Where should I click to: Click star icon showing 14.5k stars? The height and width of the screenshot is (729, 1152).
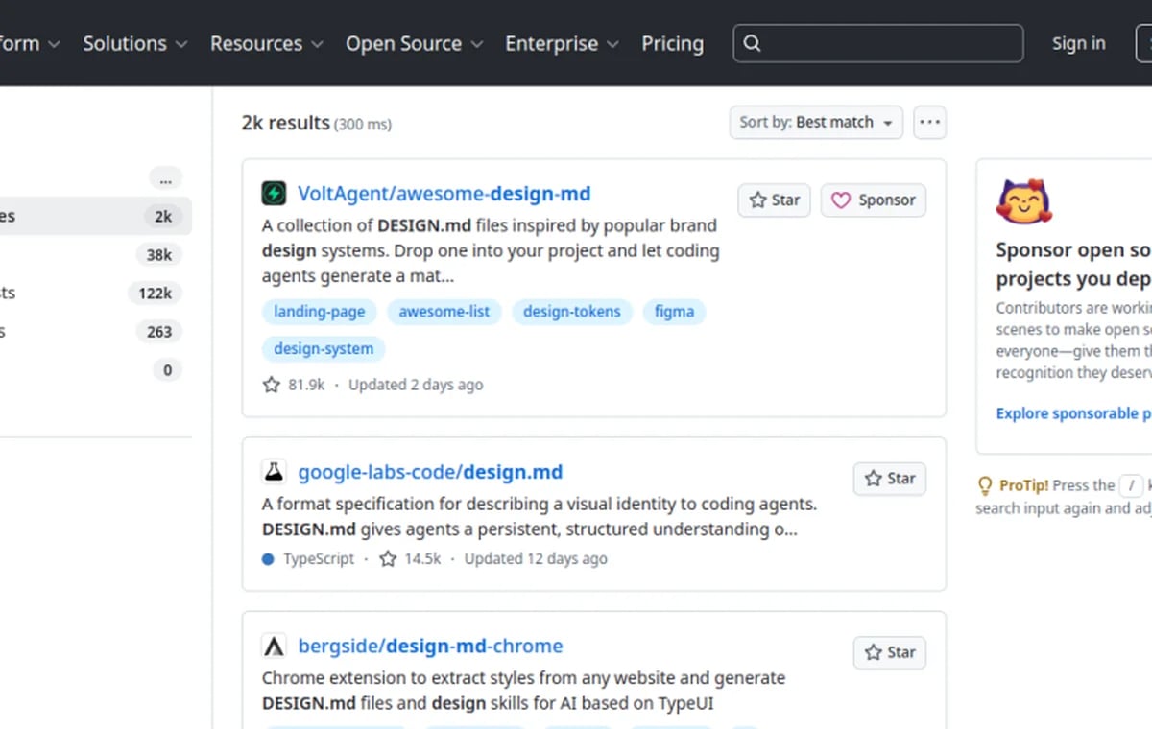coord(388,558)
